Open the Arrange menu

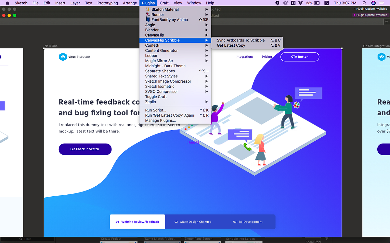tap(130, 3)
